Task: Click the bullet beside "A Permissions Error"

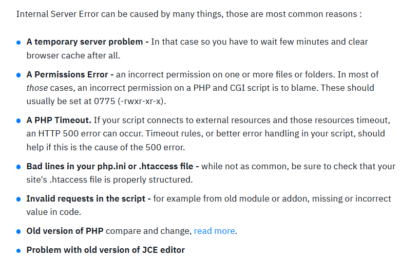Action: [19, 75]
